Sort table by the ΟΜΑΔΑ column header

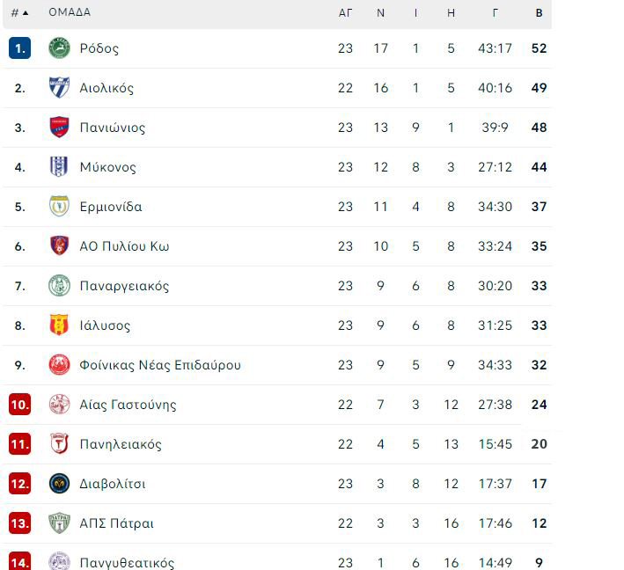pos(70,12)
